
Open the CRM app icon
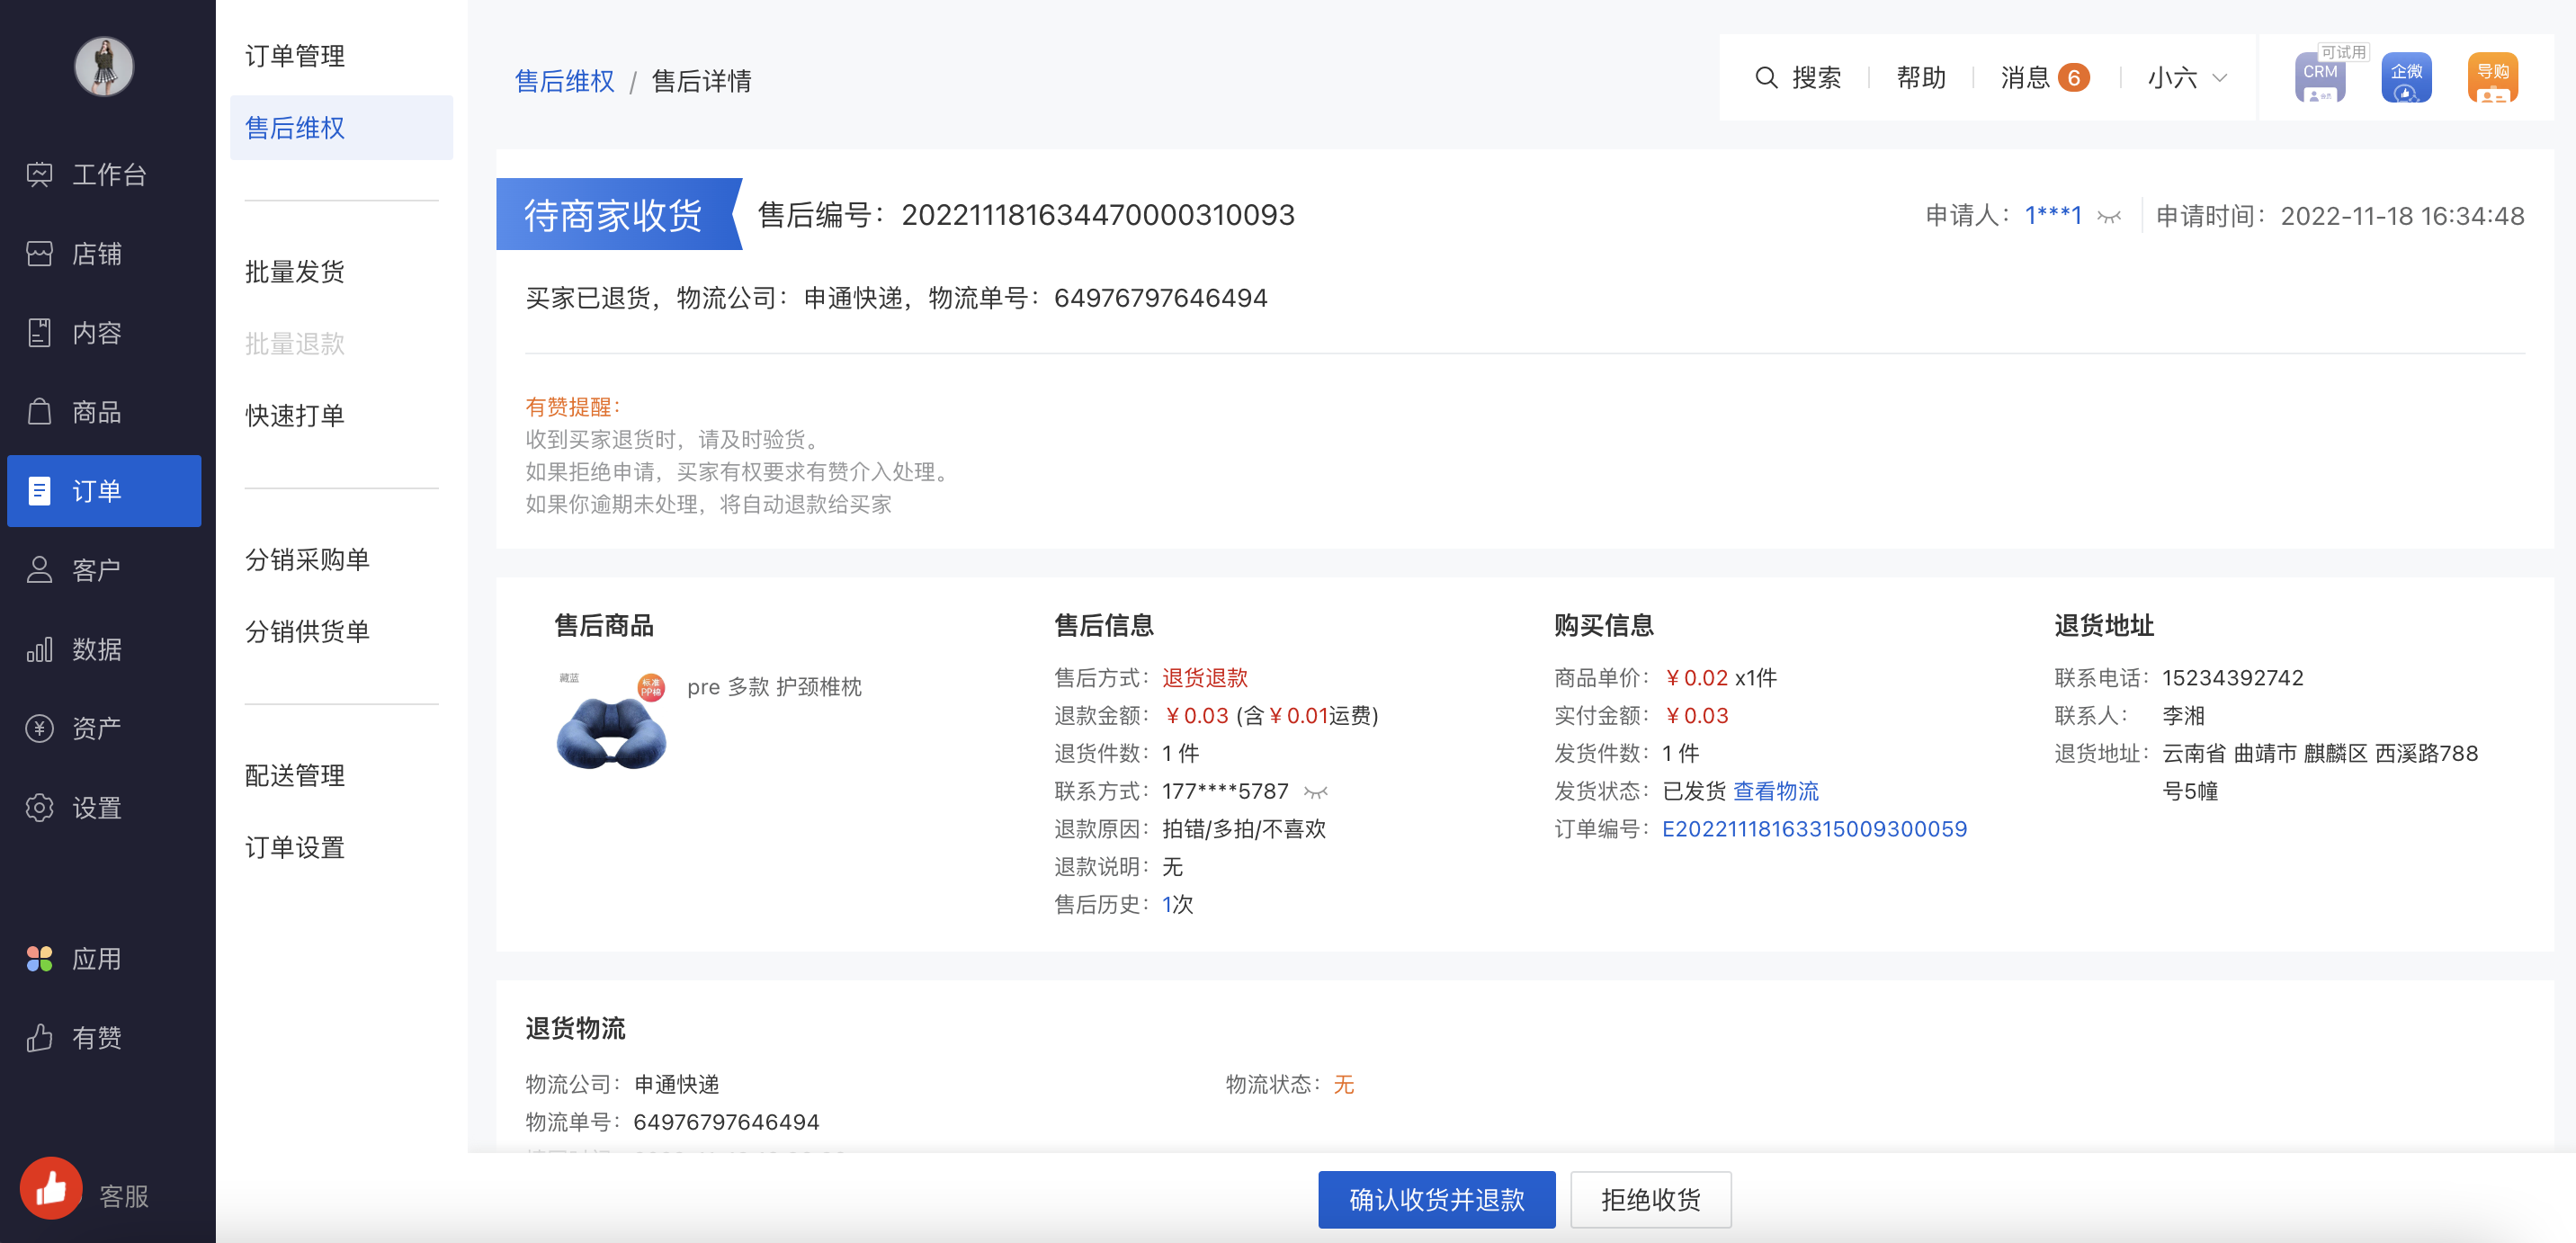click(x=2320, y=78)
